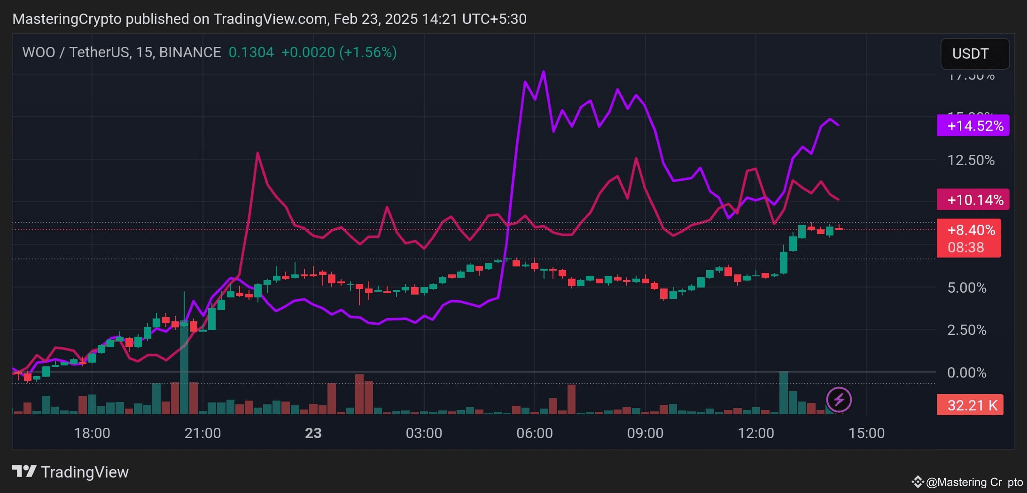Open the USDT currency selector
Viewport: 1027px width, 493px height.
tap(974, 54)
